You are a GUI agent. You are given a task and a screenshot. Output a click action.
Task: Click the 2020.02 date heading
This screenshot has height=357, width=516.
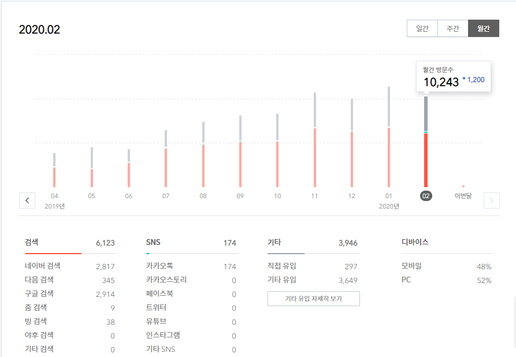[x=39, y=29]
